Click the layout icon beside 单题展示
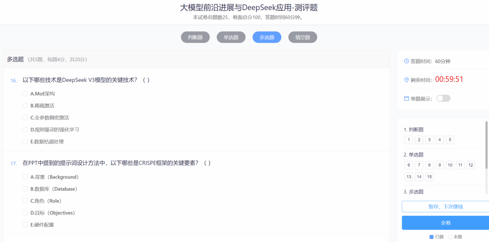The width and height of the screenshot is (489, 242). click(406, 99)
